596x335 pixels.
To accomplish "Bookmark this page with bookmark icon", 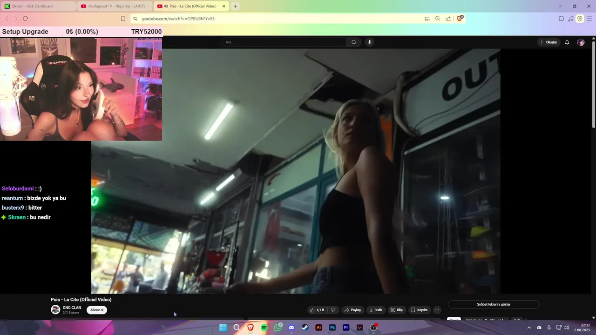I will (123, 19).
